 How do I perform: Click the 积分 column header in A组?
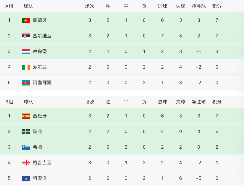[x=217, y=6]
